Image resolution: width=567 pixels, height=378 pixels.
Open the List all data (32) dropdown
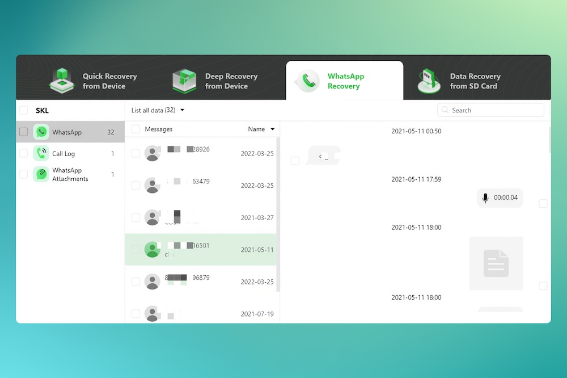click(x=158, y=110)
